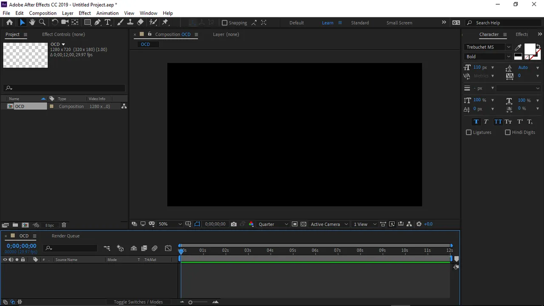Click the composition flowchart icon in viewer
Viewport: 544px width, 306px height.
pos(409,224)
